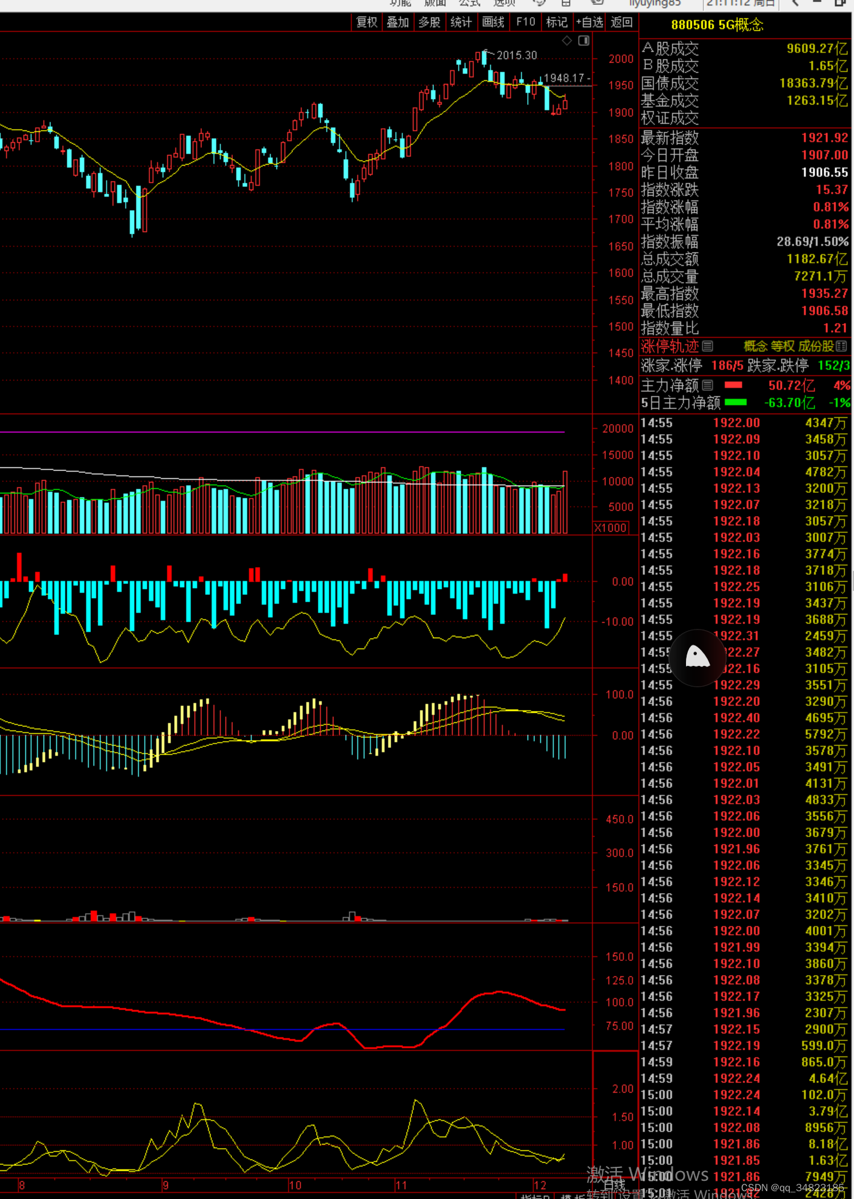Screen dimensions: 854x1199
Task: Open the list icon beside 主力净额
Action: point(708,385)
